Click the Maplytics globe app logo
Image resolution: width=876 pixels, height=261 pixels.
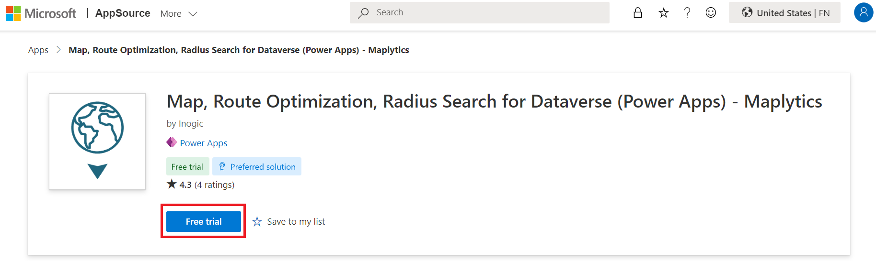(x=97, y=141)
